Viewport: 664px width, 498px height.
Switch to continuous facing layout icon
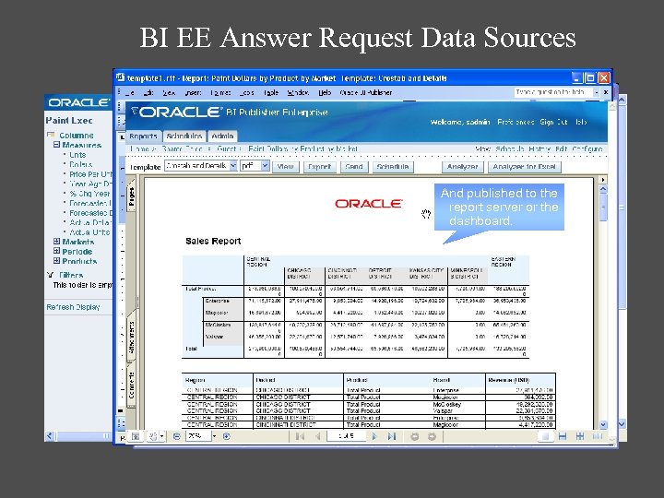(597, 436)
